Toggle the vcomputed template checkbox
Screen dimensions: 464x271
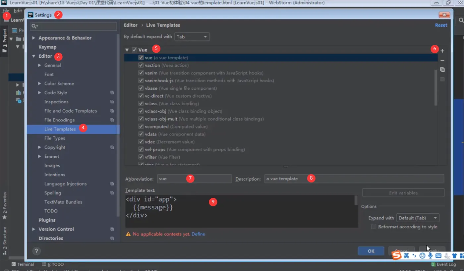(x=141, y=127)
